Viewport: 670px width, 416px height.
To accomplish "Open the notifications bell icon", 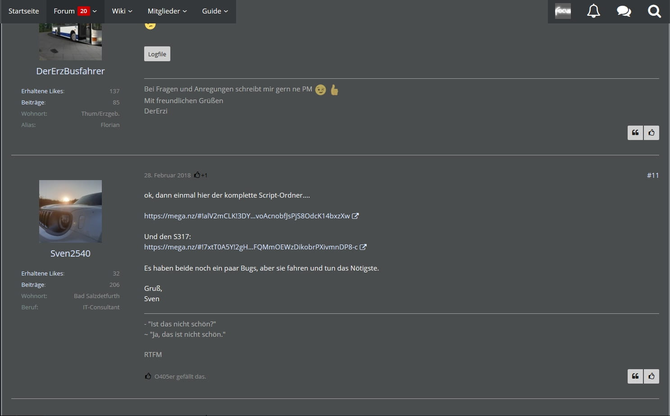I will [593, 11].
